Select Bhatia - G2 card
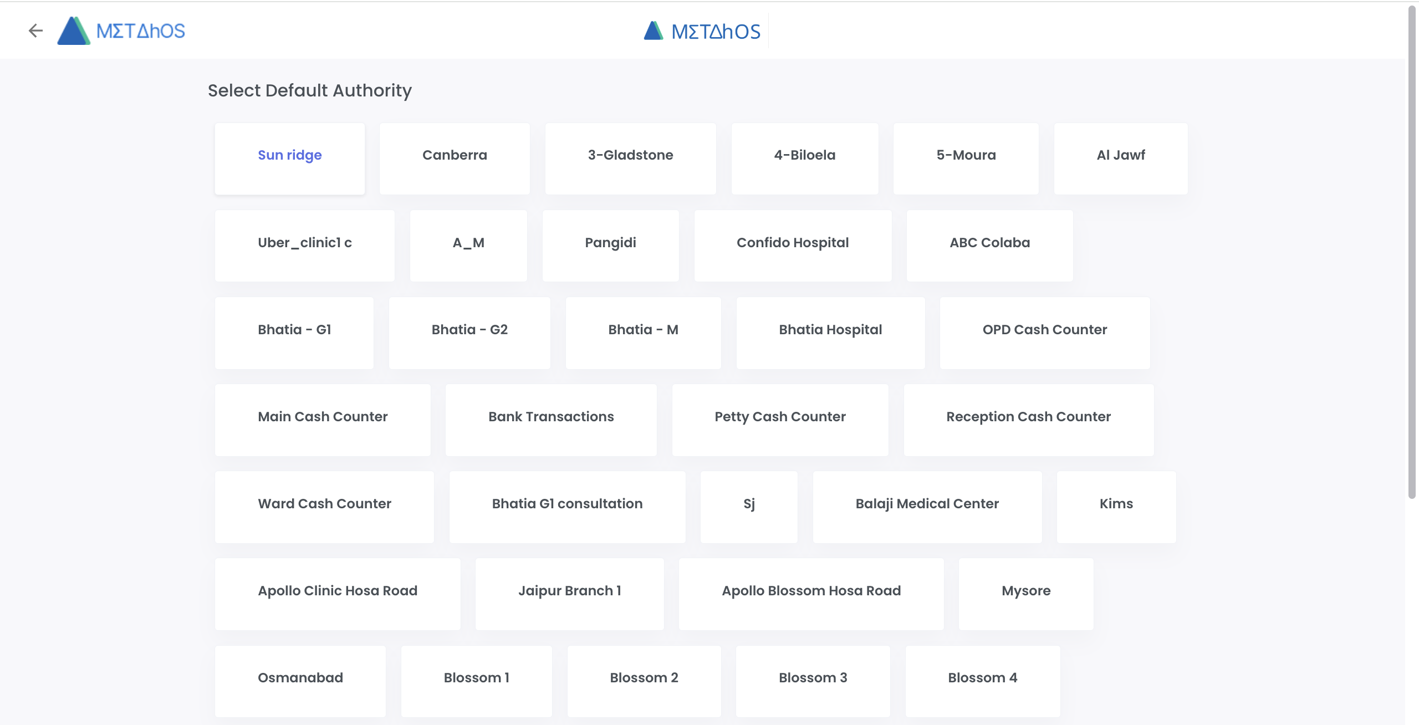 [x=469, y=333]
